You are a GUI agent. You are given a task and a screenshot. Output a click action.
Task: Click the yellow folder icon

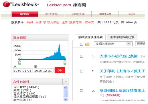point(87,44)
